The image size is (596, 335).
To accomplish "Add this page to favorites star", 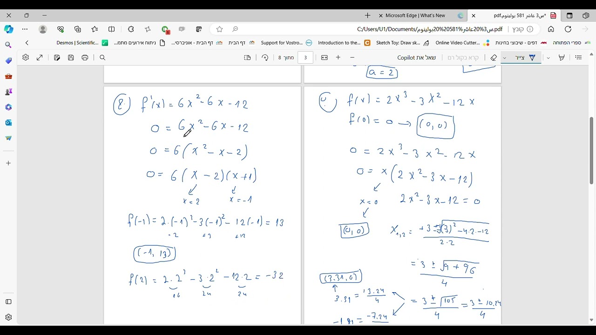I will click(219, 29).
